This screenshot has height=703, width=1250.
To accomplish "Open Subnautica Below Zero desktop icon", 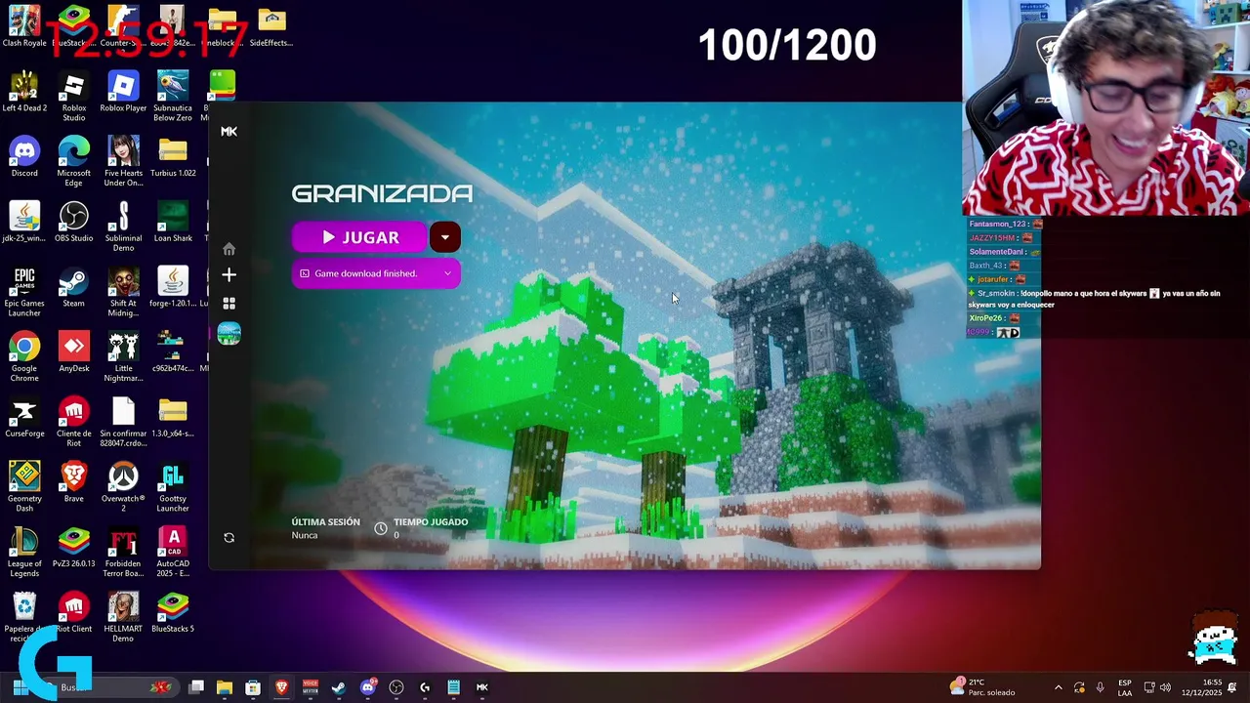I will (173, 97).
